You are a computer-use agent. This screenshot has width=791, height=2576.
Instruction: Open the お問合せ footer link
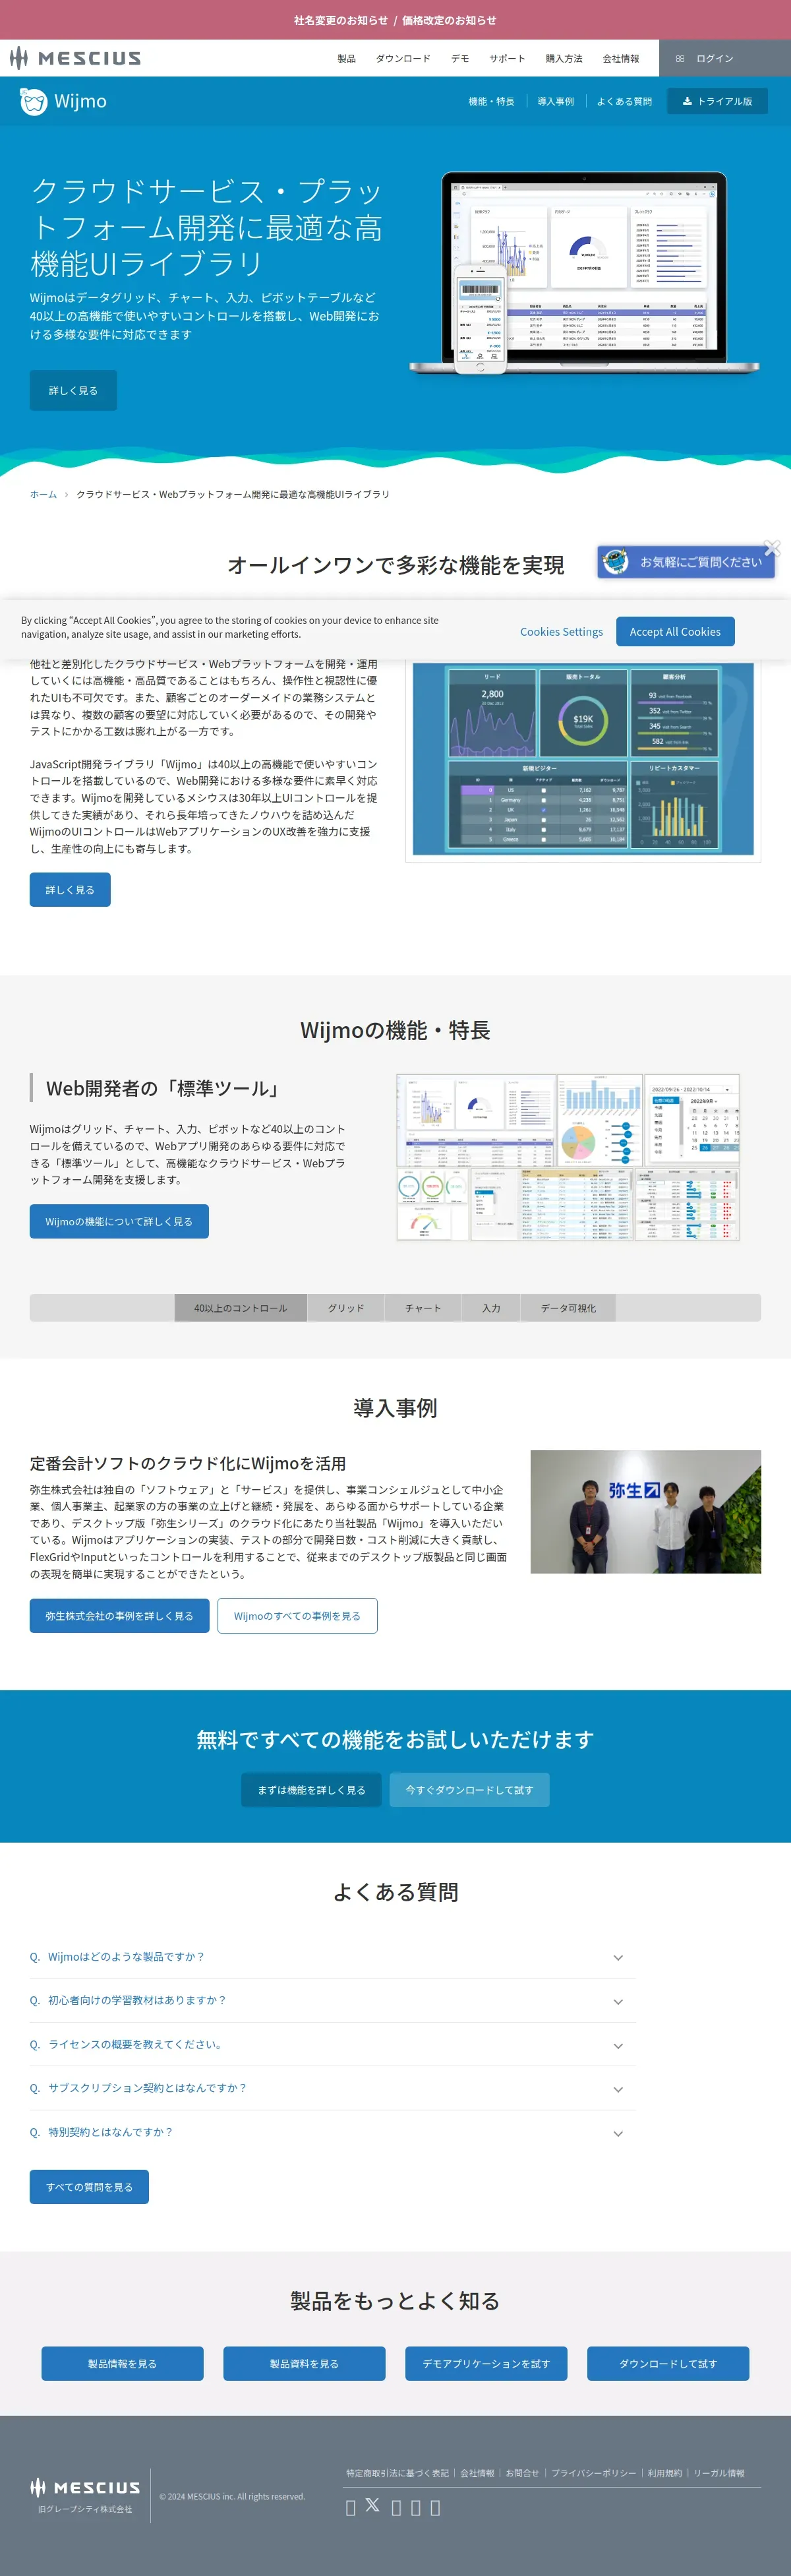pyautogui.click(x=522, y=2473)
